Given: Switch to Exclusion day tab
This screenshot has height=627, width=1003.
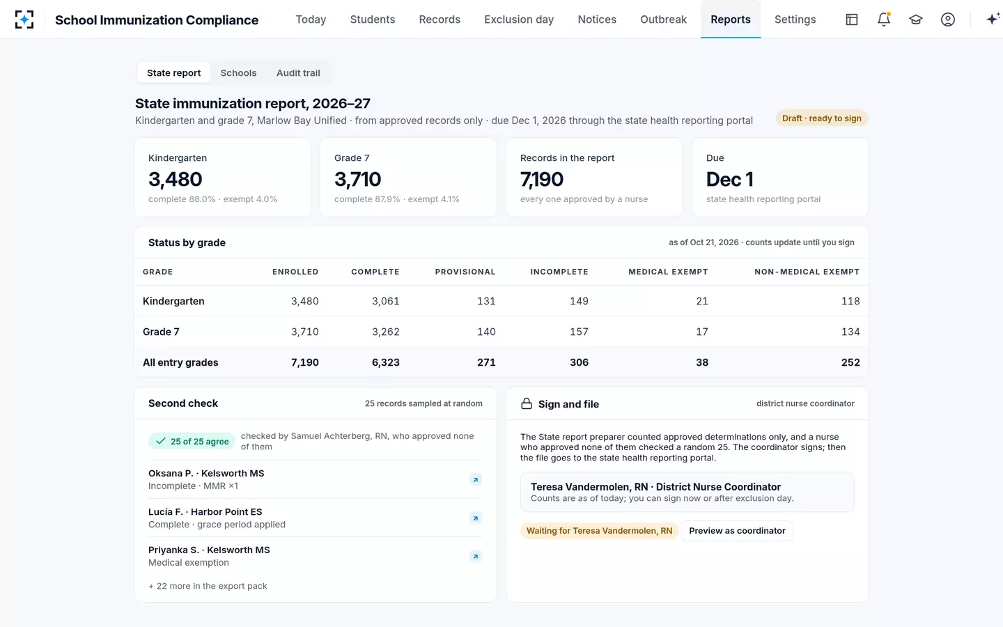Looking at the screenshot, I should 519,20.
